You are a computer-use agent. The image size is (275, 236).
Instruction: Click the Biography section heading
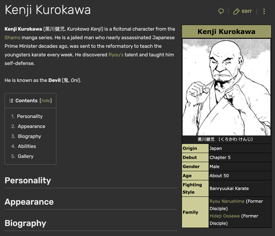pyautogui.click(x=25, y=223)
